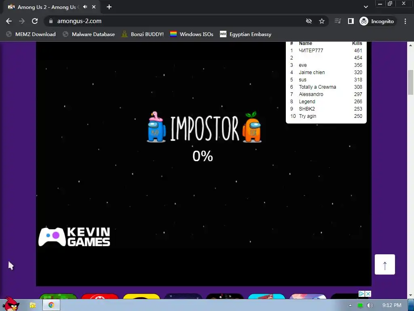This screenshot has height=311, width=414.
Task: Click the scroll-to-top arrow button
Action: point(385,264)
